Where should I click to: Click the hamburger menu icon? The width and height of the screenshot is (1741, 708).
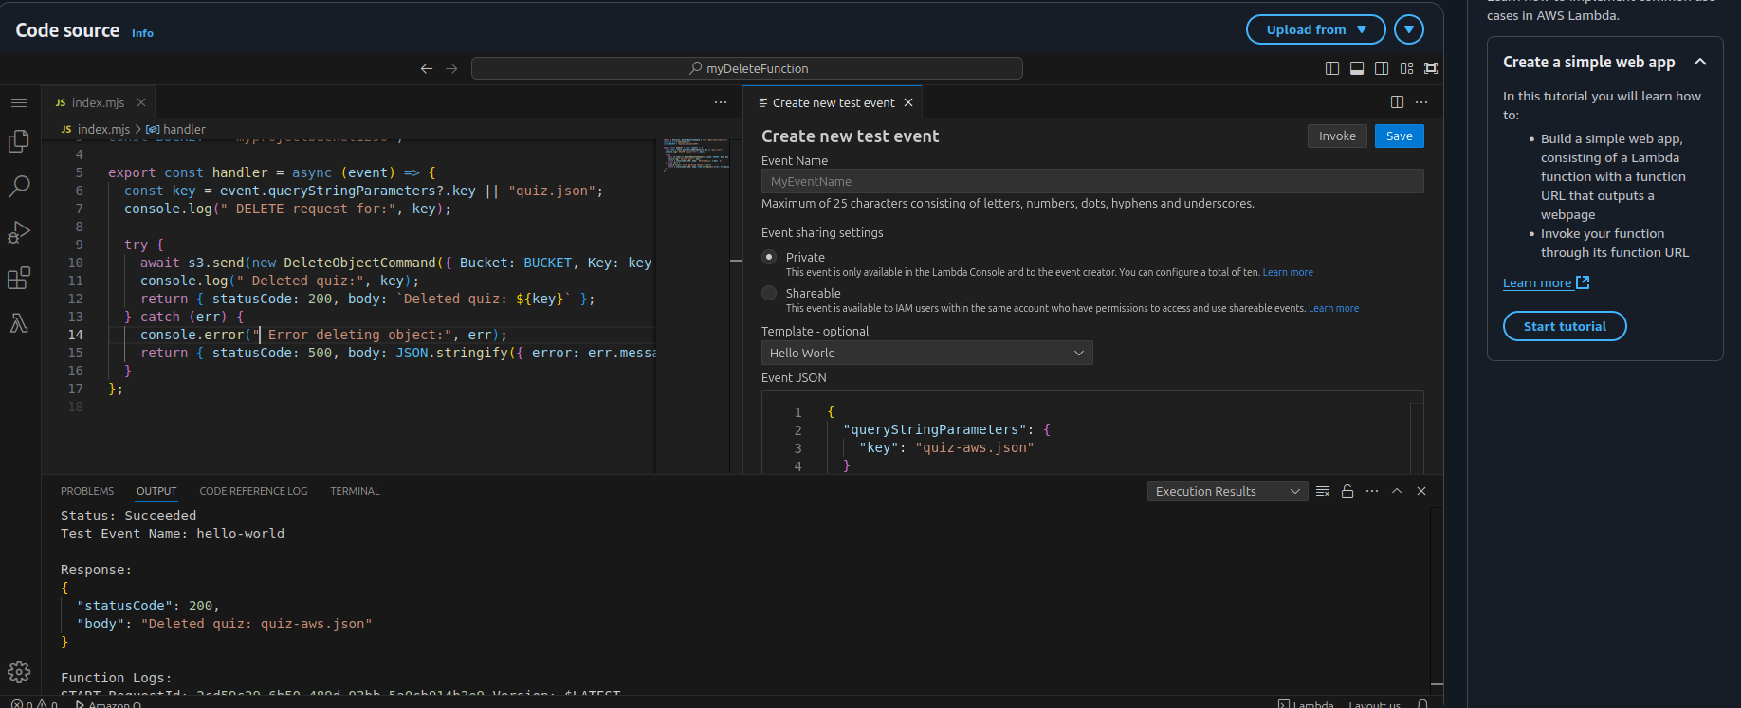(19, 102)
